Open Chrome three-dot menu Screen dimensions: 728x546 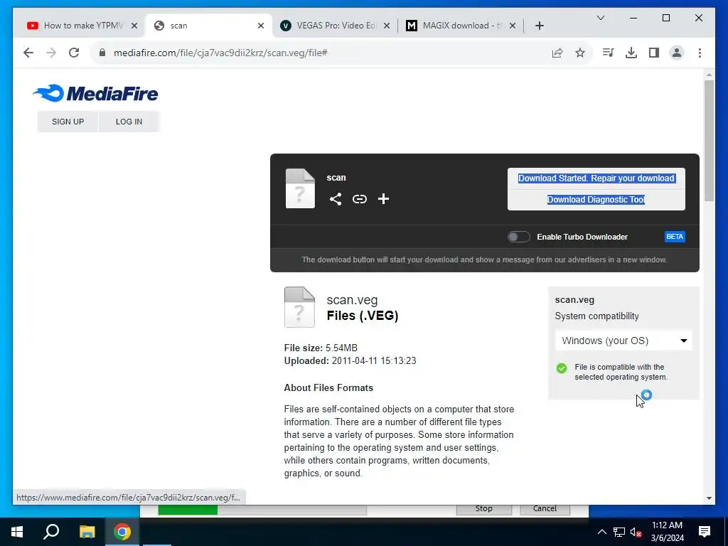click(700, 53)
